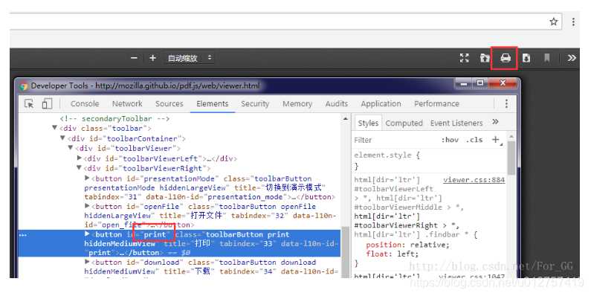
Task: Expand the toolbarViewerLeft div node
Action: pos(79,158)
